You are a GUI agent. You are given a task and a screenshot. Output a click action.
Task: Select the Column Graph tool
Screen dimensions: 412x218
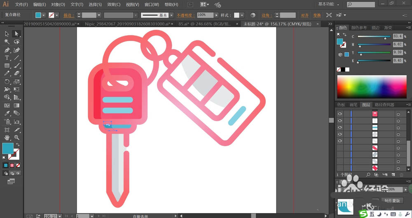(x=16, y=122)
